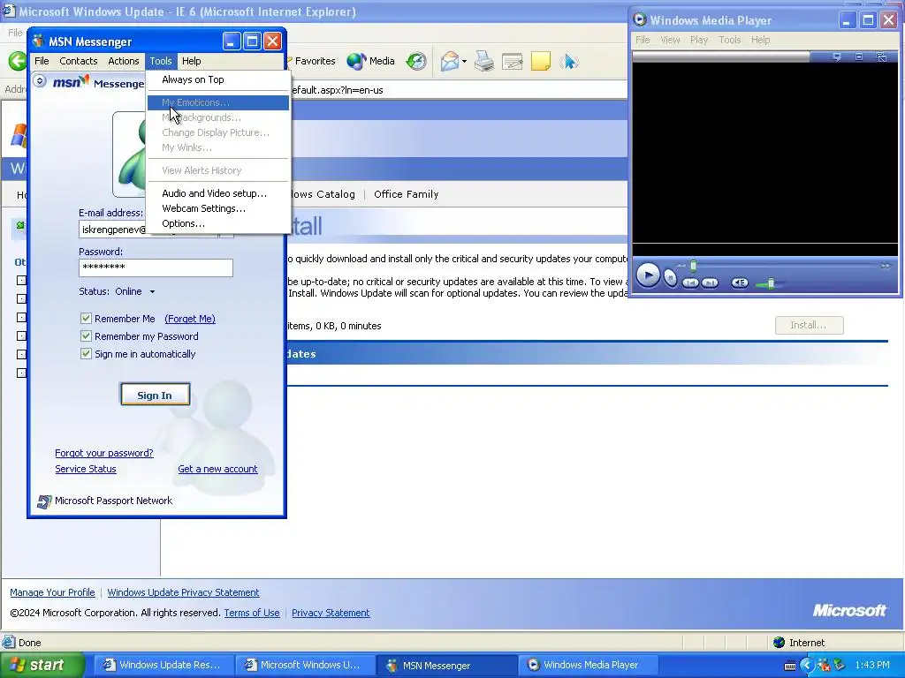The width and height of the screenshot is (905, 678).
Task: Click fast forward icon beside Media Player seek bar
Action: [886, 266]
